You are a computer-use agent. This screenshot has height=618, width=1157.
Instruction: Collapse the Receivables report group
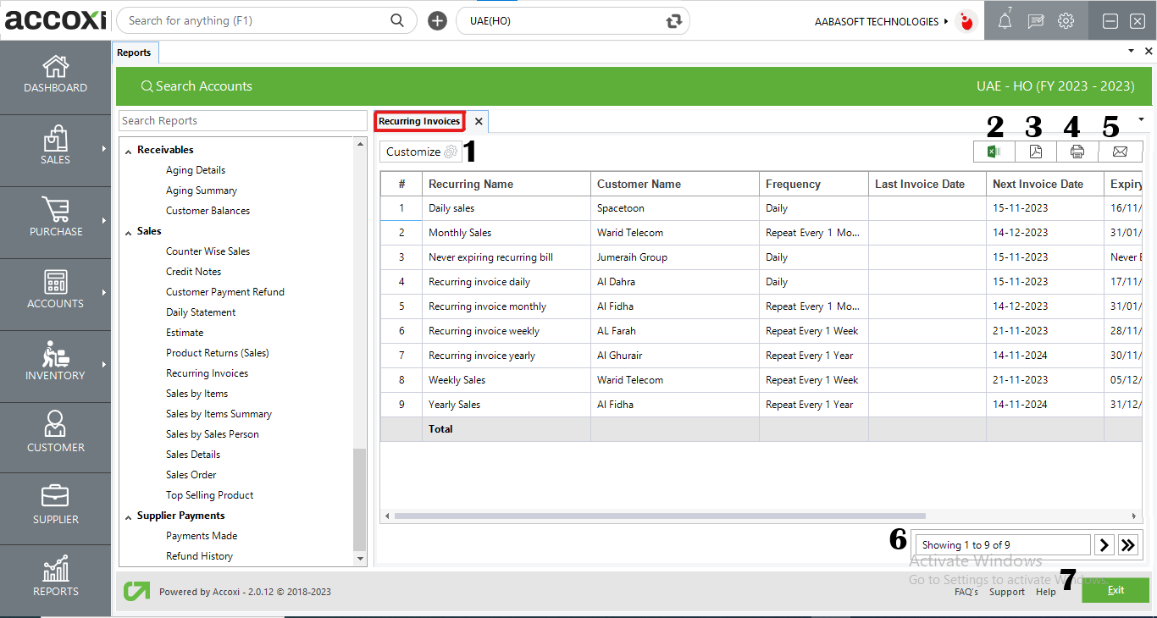click(x=129, y=149)
